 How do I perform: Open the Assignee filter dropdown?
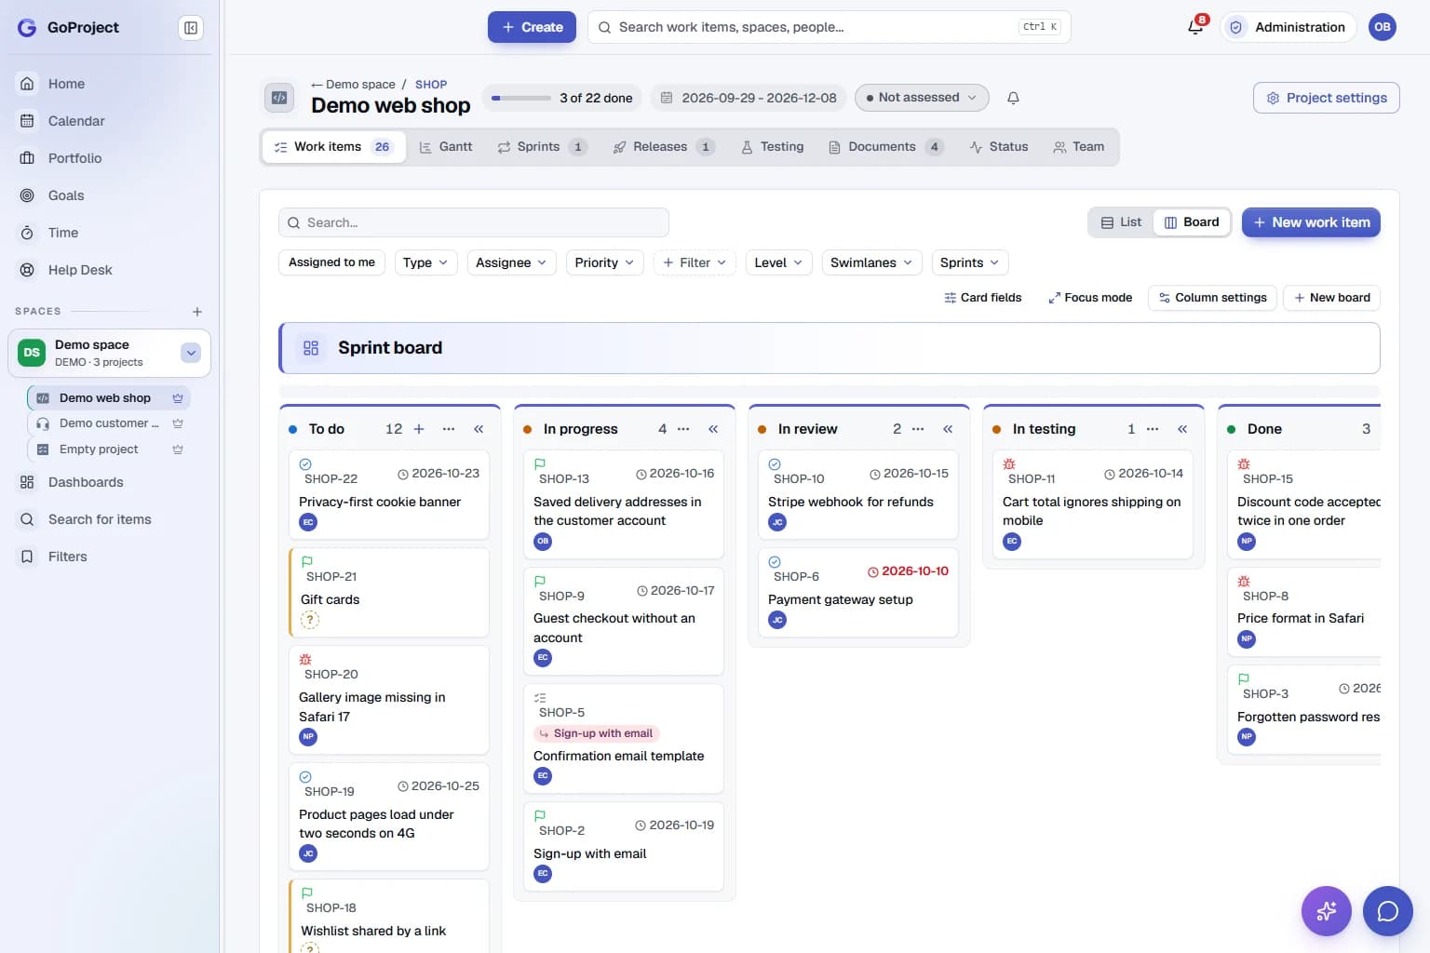click(511, 262)
